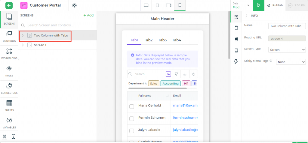The width and height of the screenshot is (308, 143).
Task: Click the table download icon
Action: point(185,74)
